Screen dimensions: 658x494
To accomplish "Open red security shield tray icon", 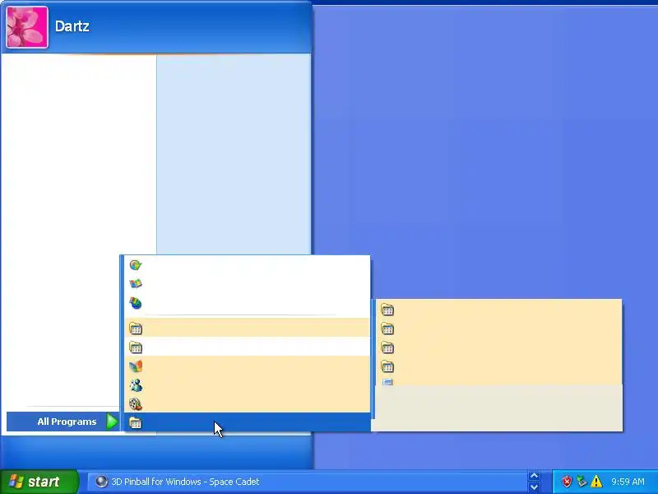I will tap(567, 482).
